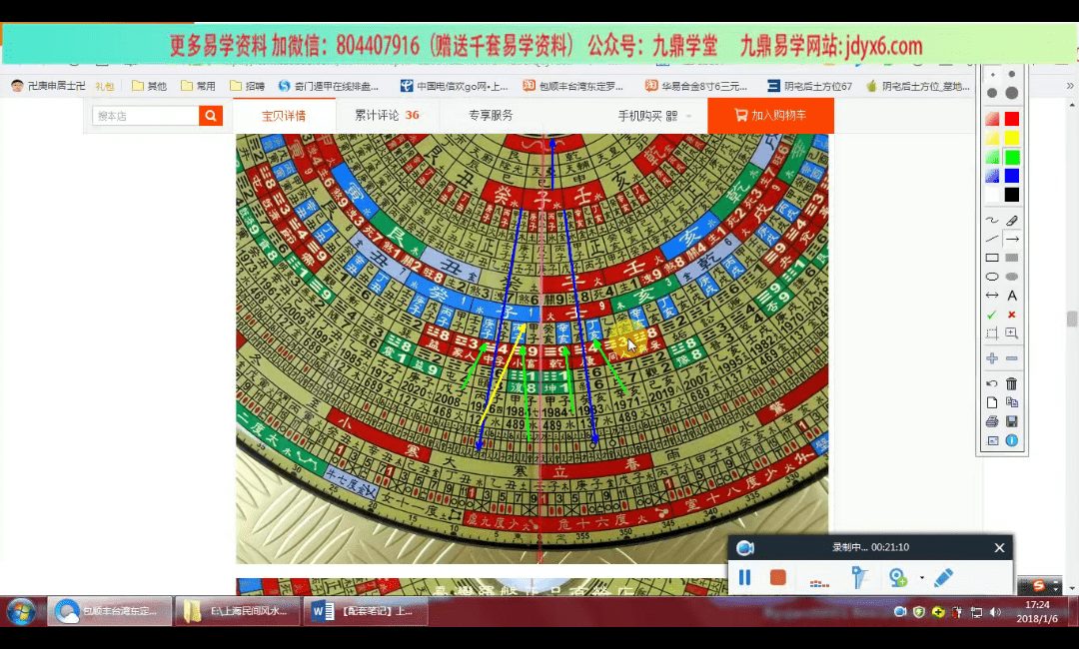Click the floppy disk save icon
Screen dimensions: 1079x649
1012,421
